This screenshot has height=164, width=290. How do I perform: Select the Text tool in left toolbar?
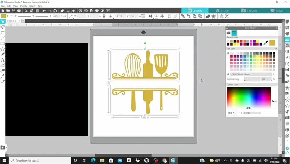tap(2, 60)
